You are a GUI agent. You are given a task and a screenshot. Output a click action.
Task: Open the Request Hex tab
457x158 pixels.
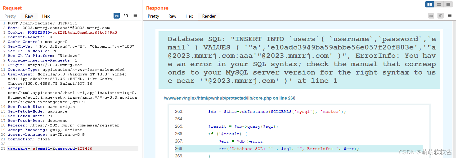click(x=46, y=16)
